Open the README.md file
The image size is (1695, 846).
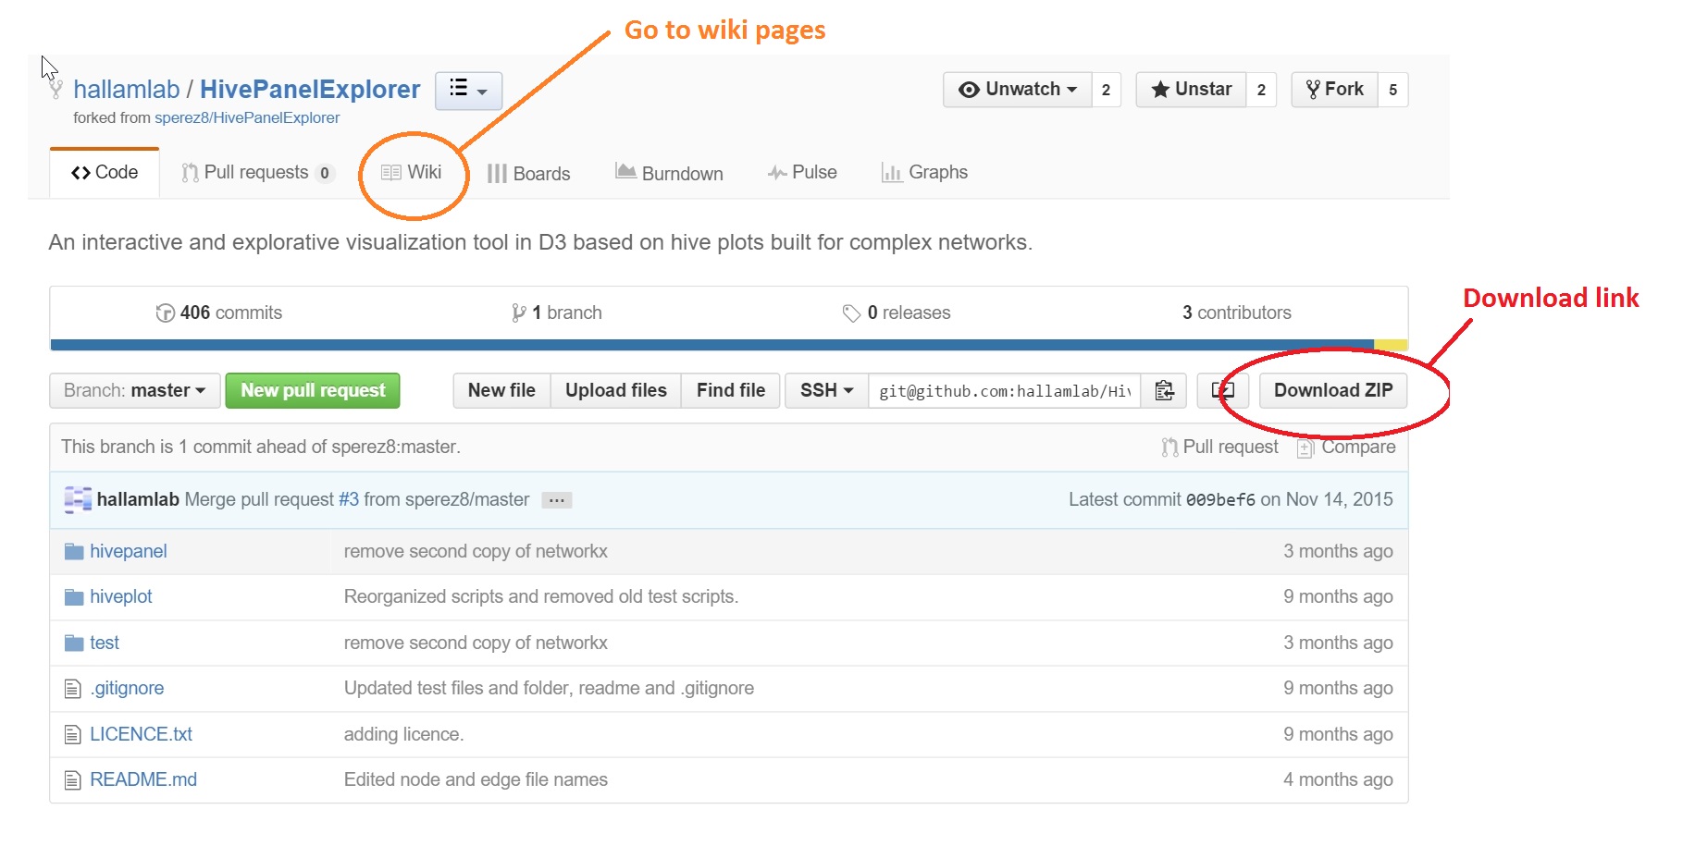[x=143, y=780]
